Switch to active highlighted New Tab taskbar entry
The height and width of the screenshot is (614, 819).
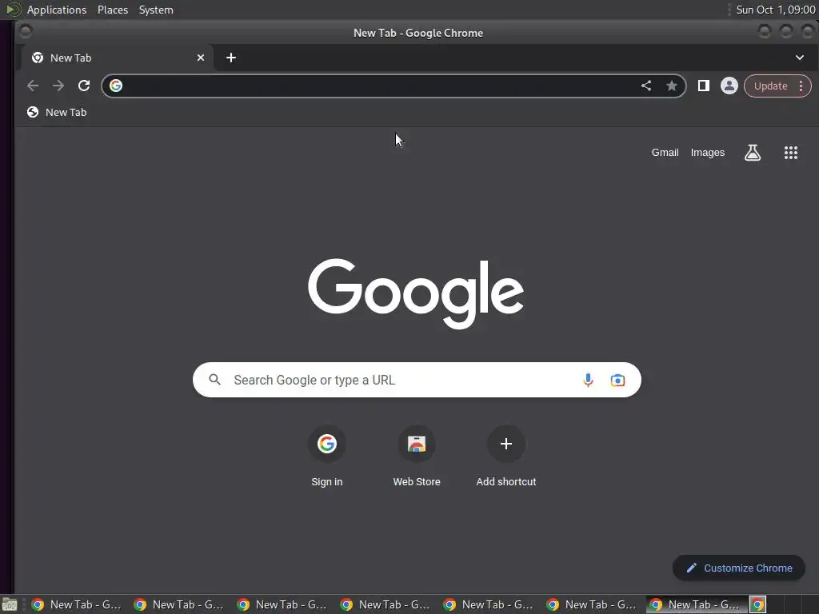click(x=697, y=604)
